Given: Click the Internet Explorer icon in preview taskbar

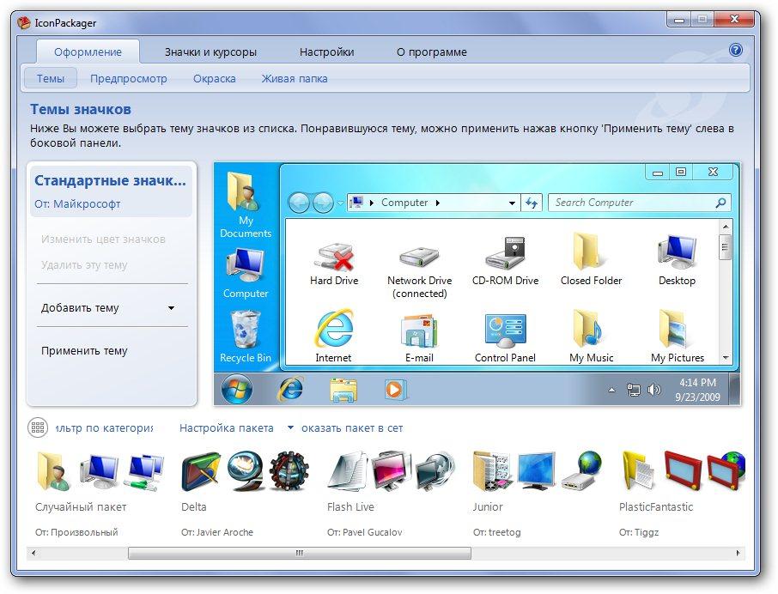Looking at the screenshot, I should pyautogui.click(x=290, y=389).
